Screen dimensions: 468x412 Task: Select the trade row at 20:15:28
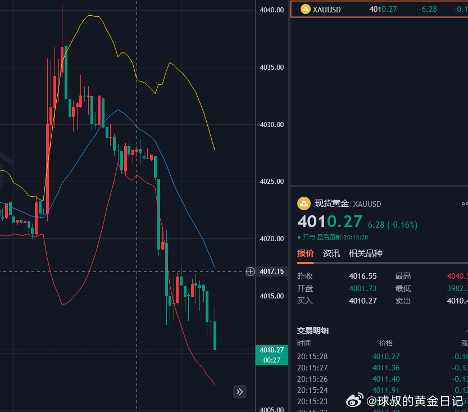click(x=383, y=356)
